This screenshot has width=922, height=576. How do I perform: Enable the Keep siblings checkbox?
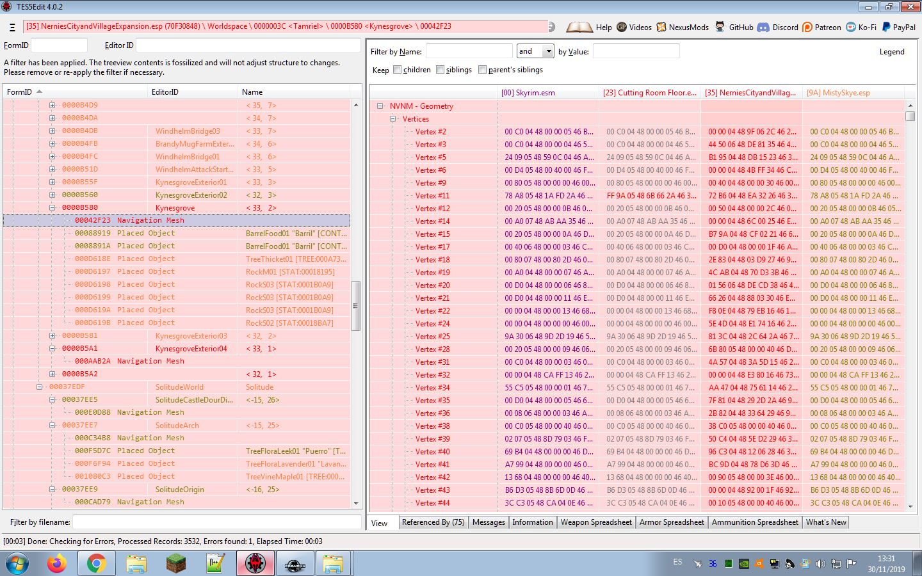440,70
